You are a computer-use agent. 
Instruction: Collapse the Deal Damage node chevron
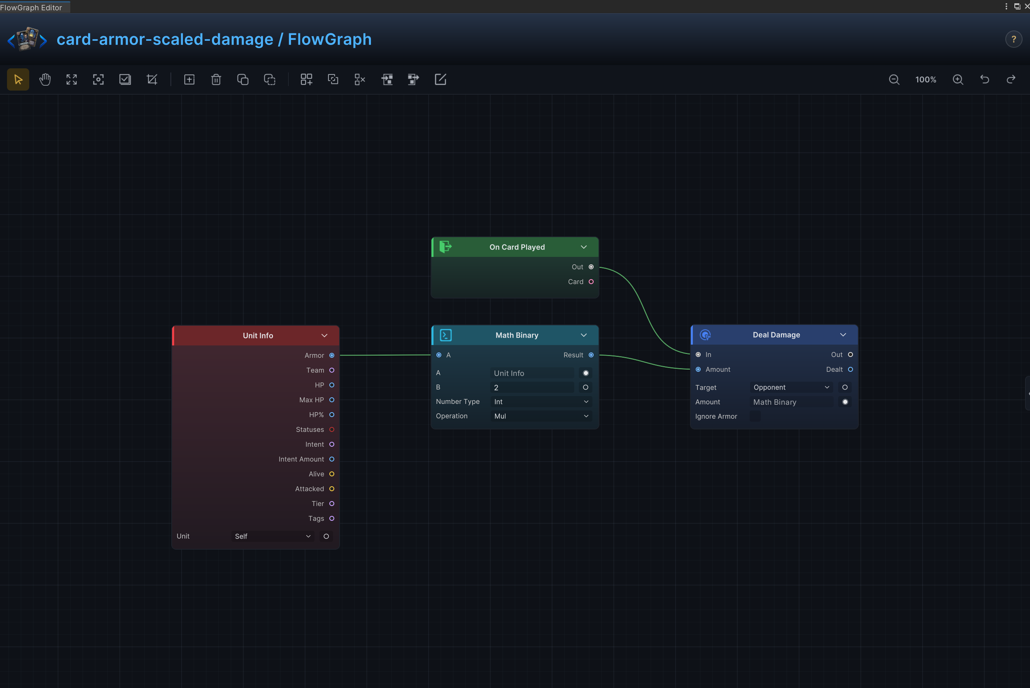[843, 335]
